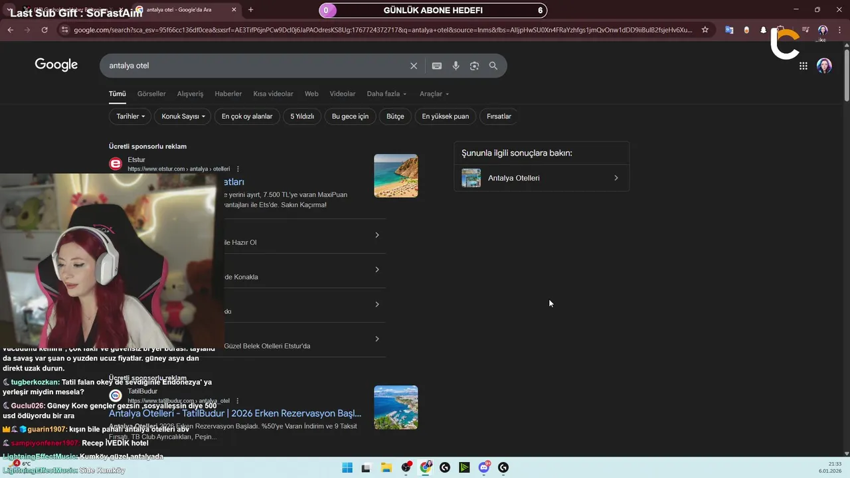Expand the 'ile Hazır Ol' sitelink chevron
Image resolution: width=850 pixels, height=478 pixels.
377,235
